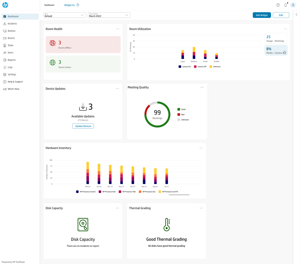The height and width of the screenshot is (264, 301).
Task: Open the View Default dropdown
Action: coord(64,15)
